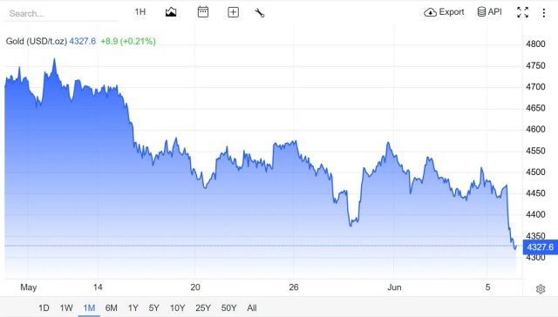The image size is (558, 317).
Task: Click the blue 4327.6 current price tag
Action: coord(541,247)
